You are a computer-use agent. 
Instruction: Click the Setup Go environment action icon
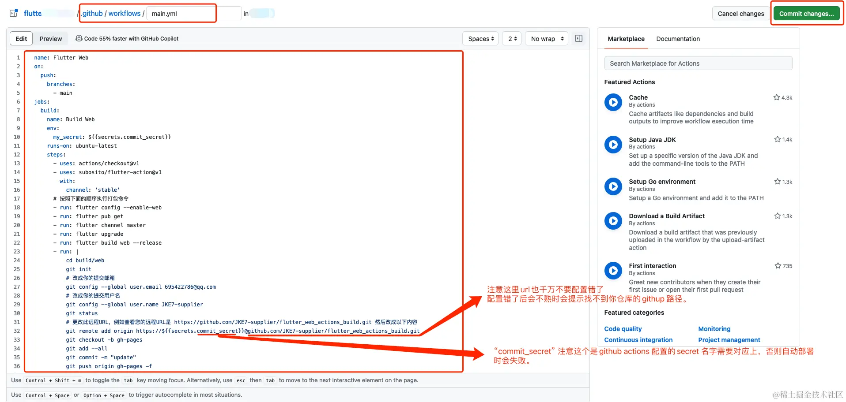click(x=613, y=186)
